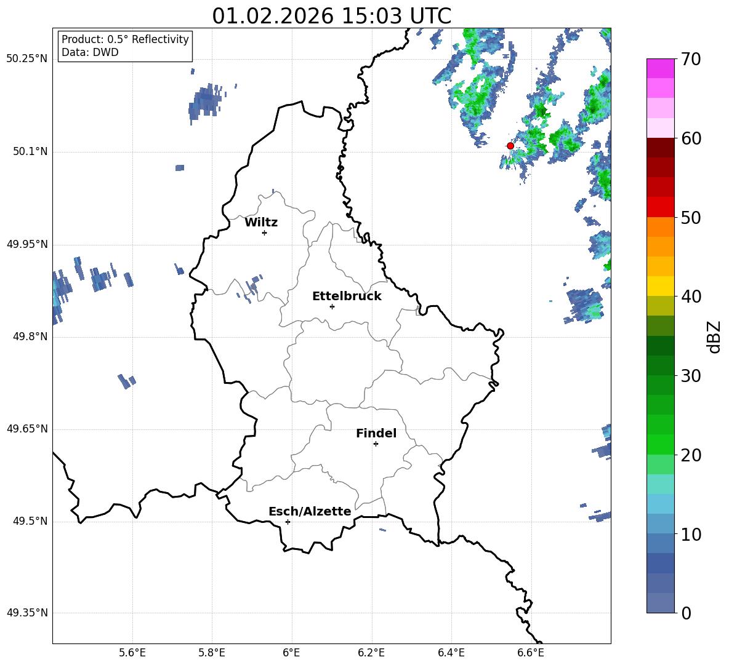The height and width of the screenshot is (665, 729).
Task: Click the 49.65°N latitude label
Action: [27, 429]
